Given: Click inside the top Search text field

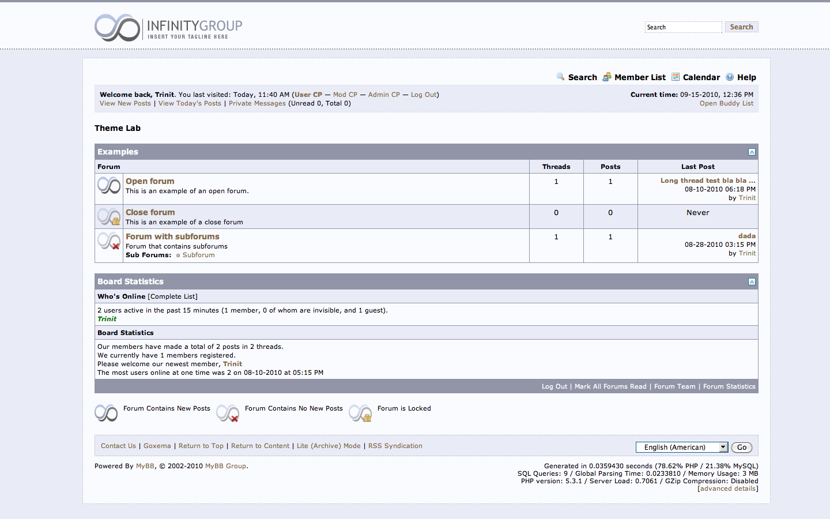Looking at the screenshot, I should [682, 27].
